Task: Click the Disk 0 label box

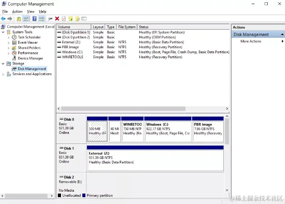Action: (71, 129)
